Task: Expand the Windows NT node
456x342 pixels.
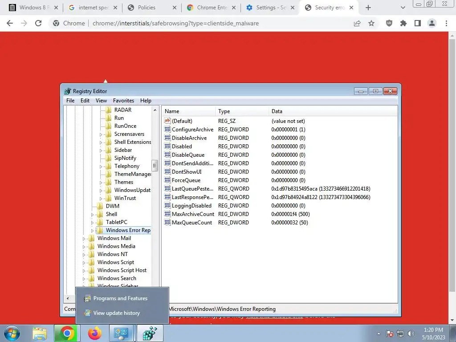Action: (84, 255)
